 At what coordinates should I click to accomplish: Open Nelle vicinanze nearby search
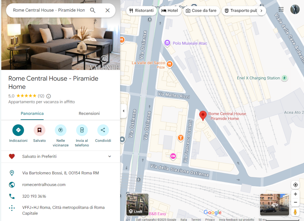click(61, 130)
